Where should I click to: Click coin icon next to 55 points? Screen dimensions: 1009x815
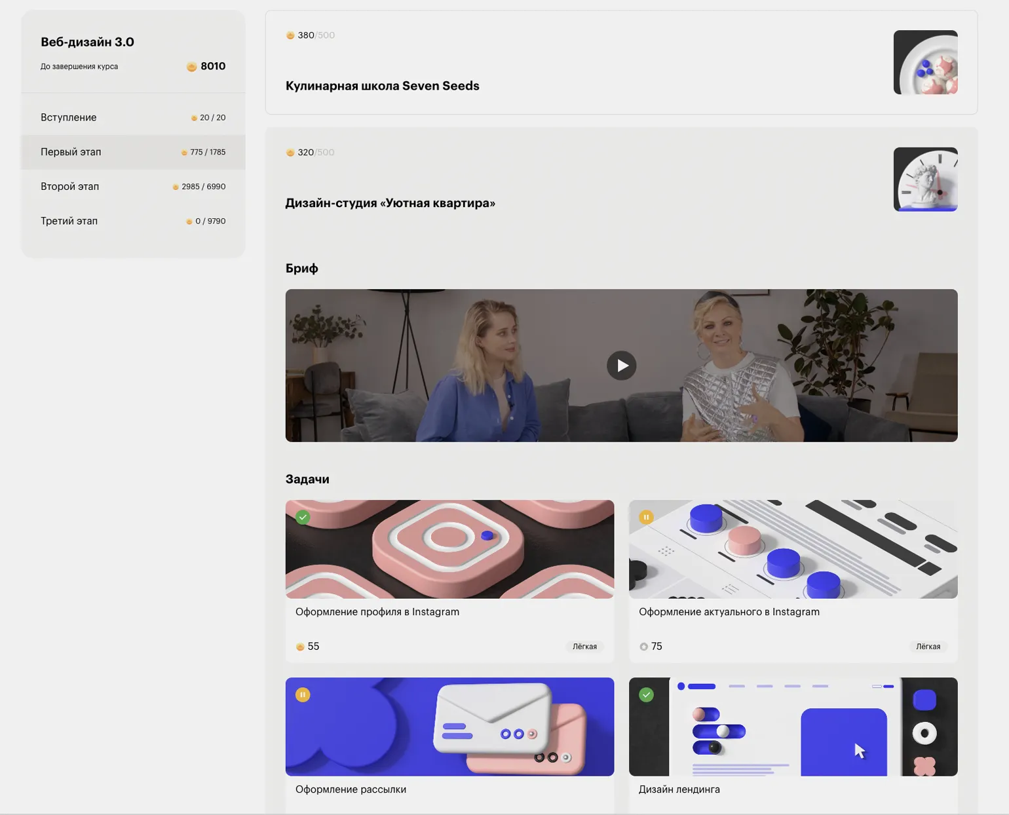pos(300,647)
